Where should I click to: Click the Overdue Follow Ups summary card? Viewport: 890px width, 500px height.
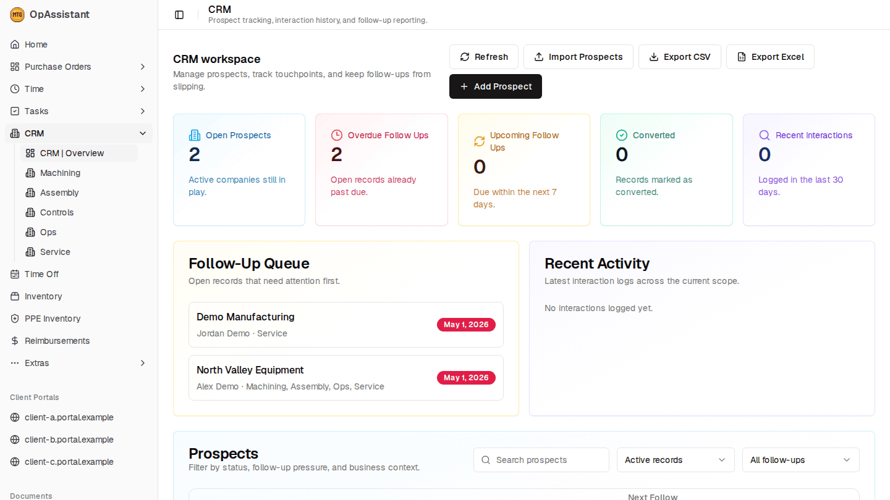[381, 170]
